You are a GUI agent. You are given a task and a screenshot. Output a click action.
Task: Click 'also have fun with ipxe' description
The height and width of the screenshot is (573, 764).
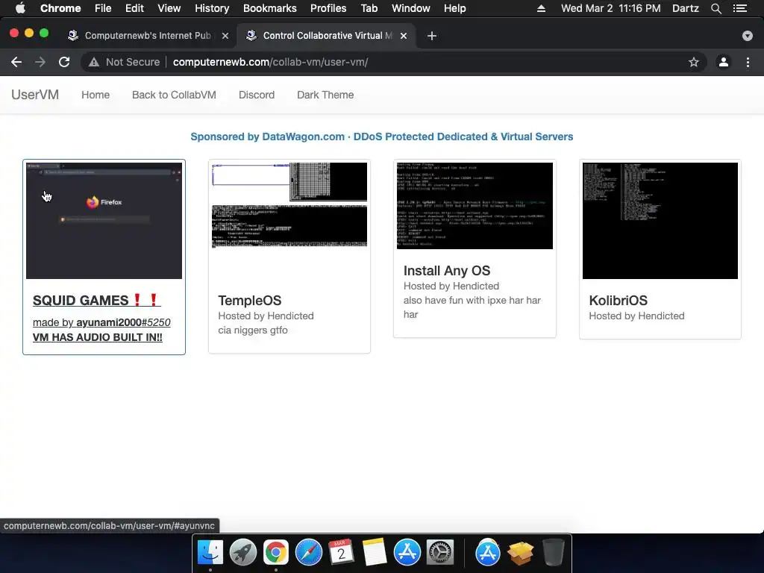point(472,307)
